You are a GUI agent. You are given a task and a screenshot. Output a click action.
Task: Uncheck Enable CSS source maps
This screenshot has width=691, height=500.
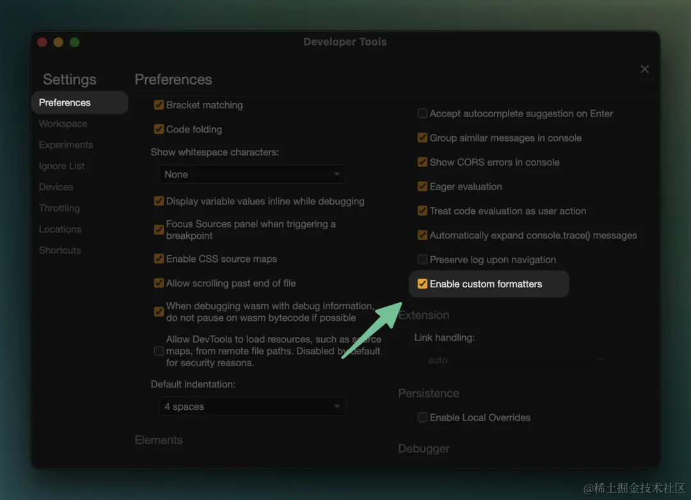tap(159, 259)
